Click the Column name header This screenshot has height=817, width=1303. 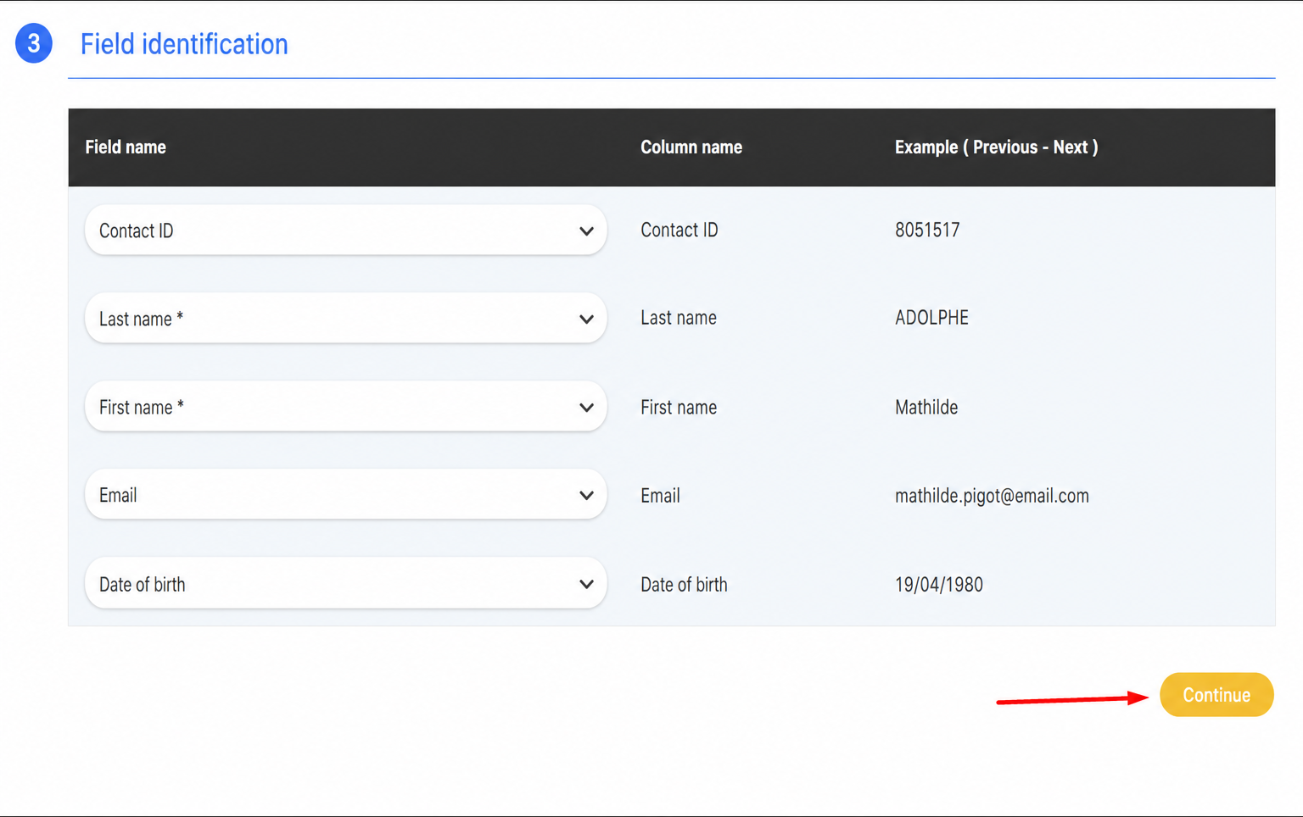691,147
